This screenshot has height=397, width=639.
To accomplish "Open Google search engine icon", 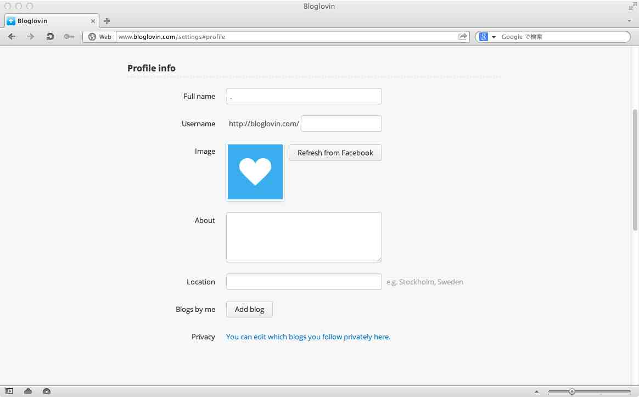I will click(483, 37).
